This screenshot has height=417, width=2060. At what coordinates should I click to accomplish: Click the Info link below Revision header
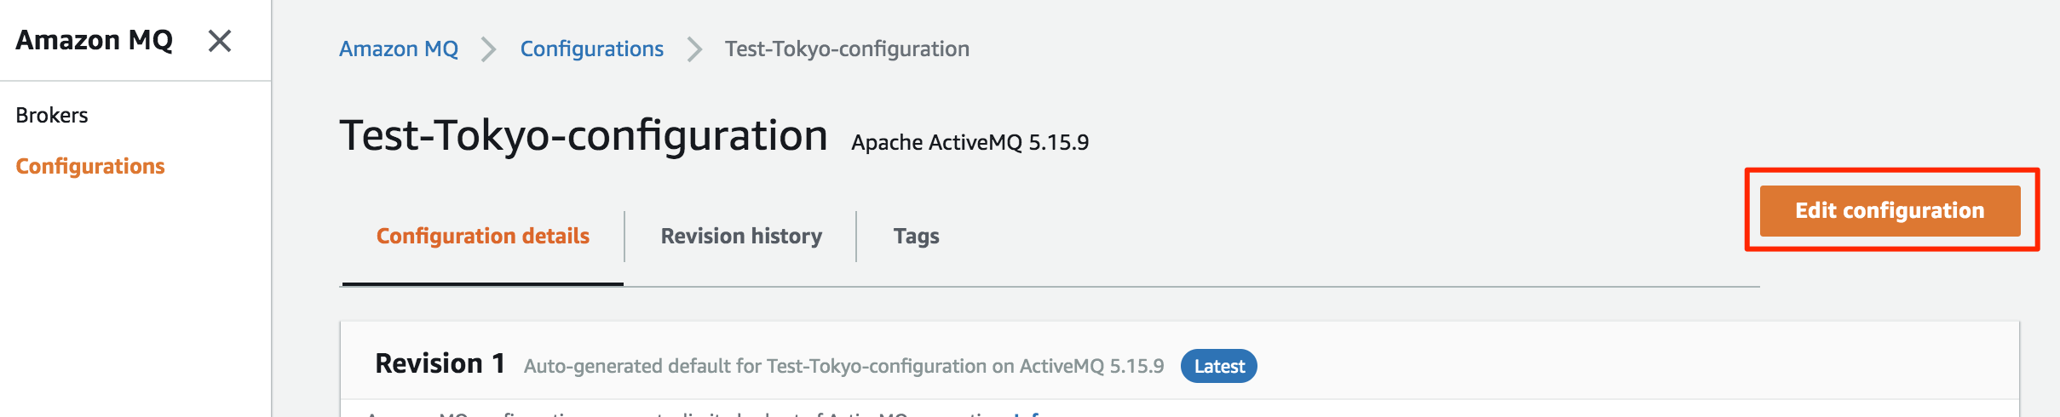[x=1028, y=414]
